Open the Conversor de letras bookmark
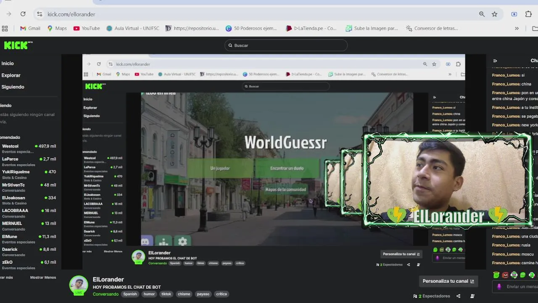The height and width of the screenshot is (303, 538). pos(432,28)
